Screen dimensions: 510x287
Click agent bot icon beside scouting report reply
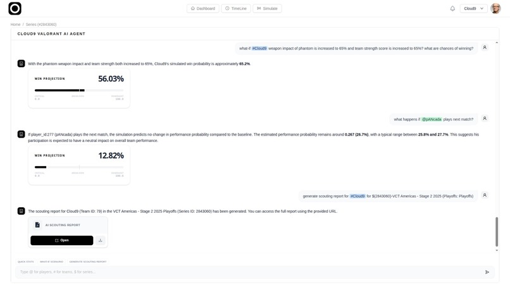click(x=21, y=211)
